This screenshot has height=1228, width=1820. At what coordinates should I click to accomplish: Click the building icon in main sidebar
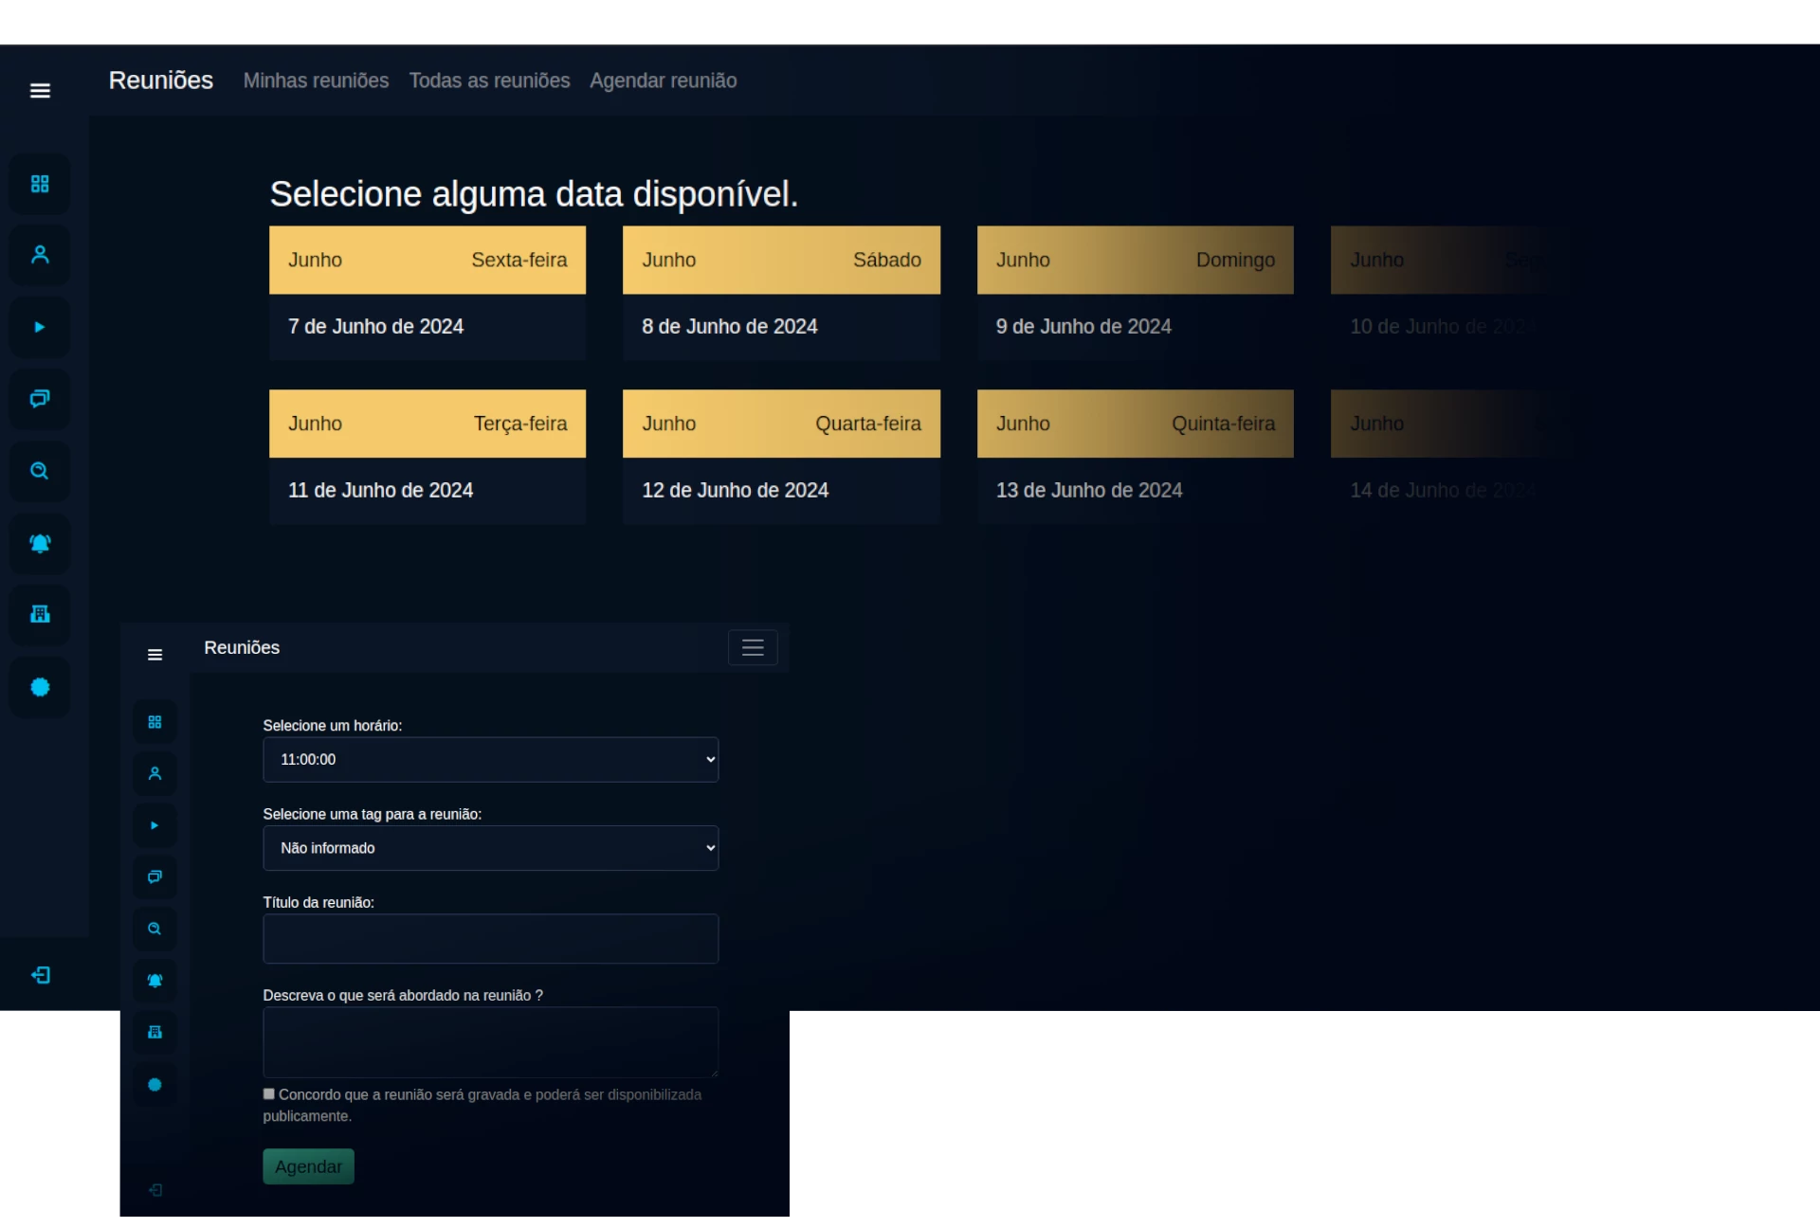(x=40, y=614)
